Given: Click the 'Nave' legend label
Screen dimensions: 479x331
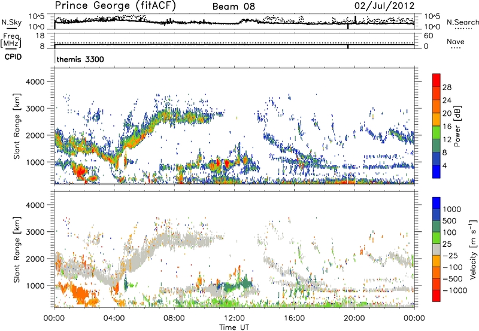Looking at the screenshot, I should coord(456,41).
